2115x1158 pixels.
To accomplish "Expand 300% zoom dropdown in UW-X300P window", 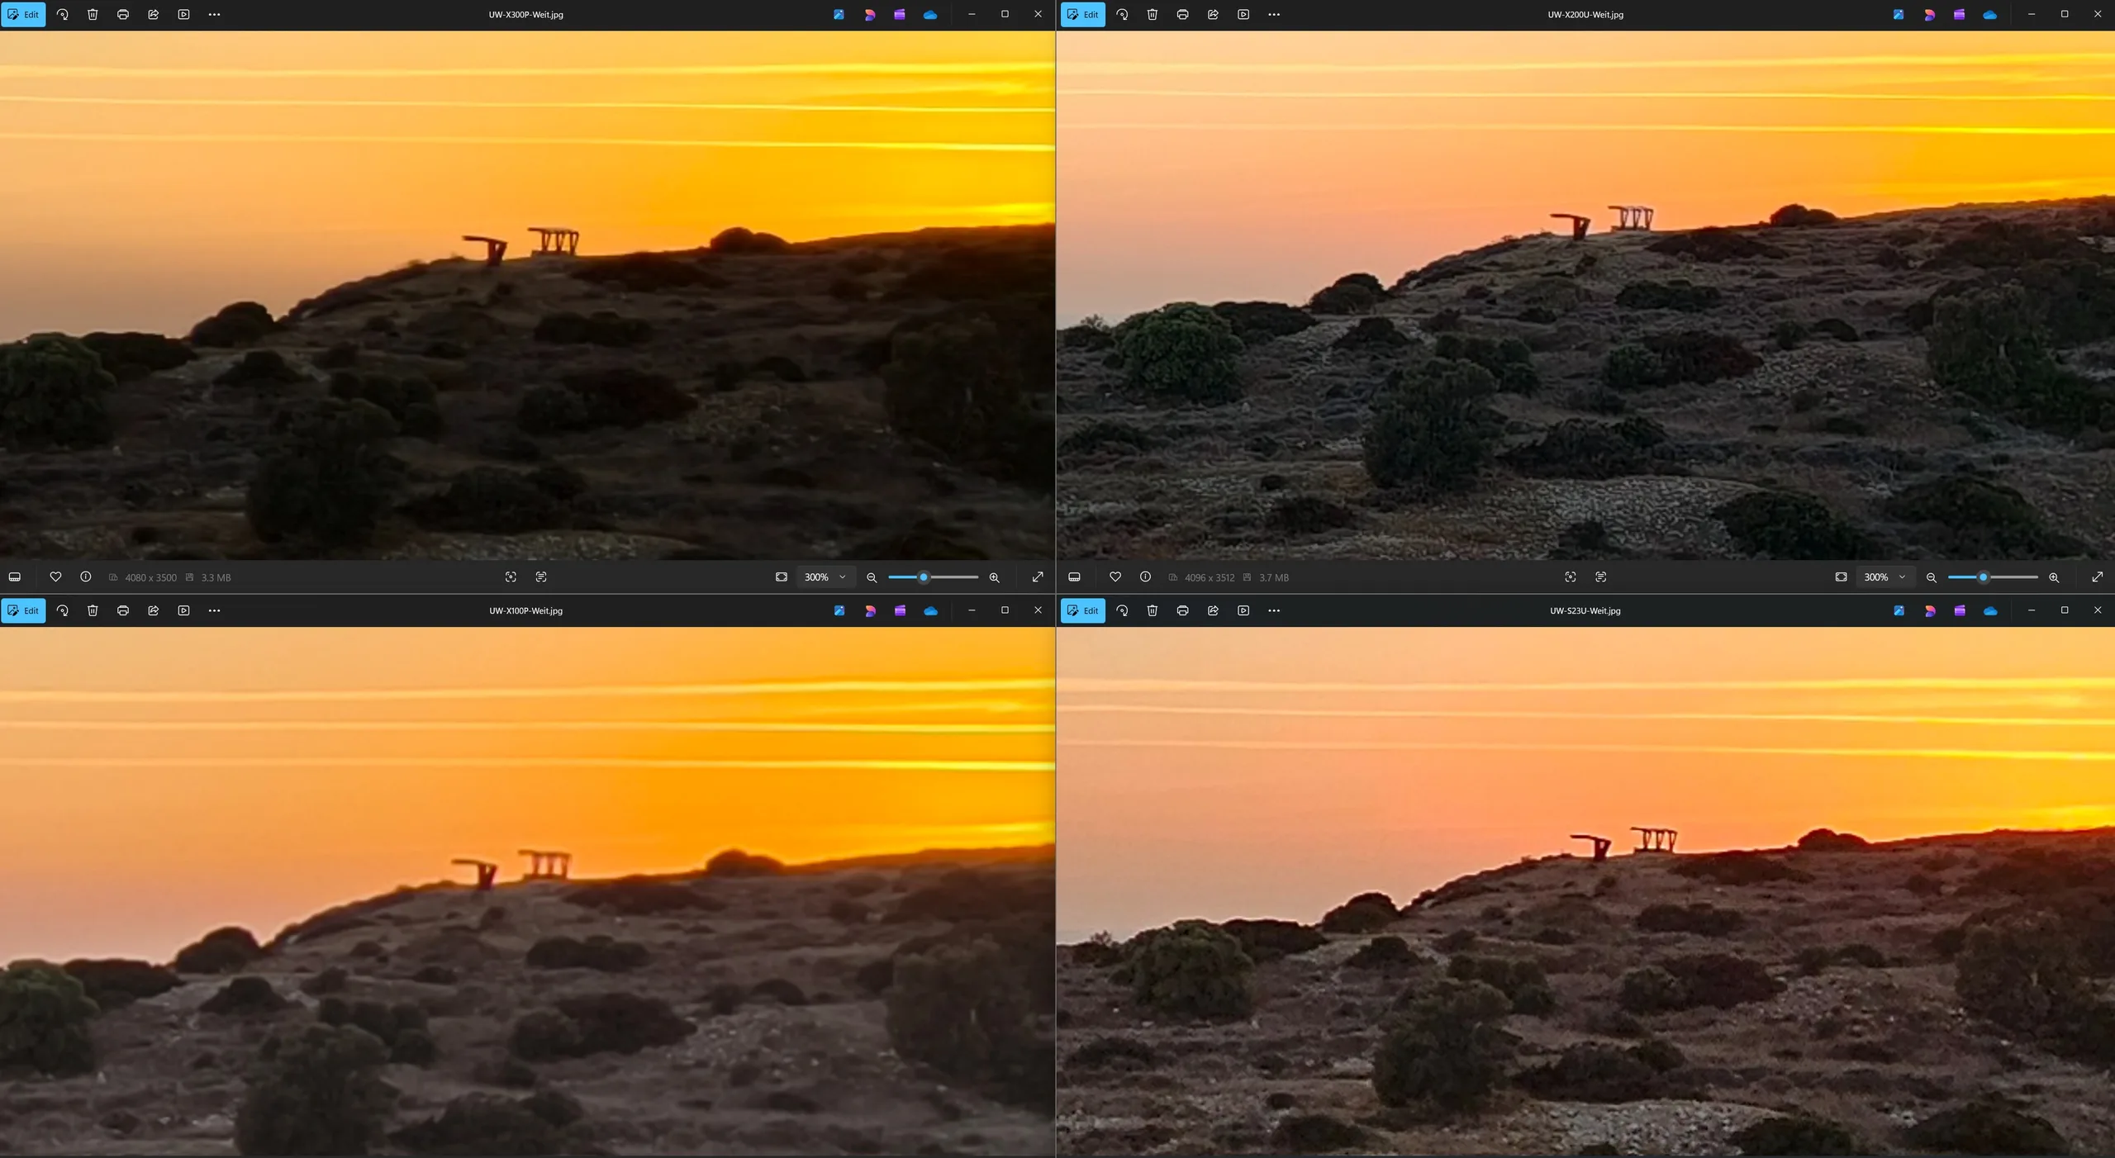I will pos(842,577).
